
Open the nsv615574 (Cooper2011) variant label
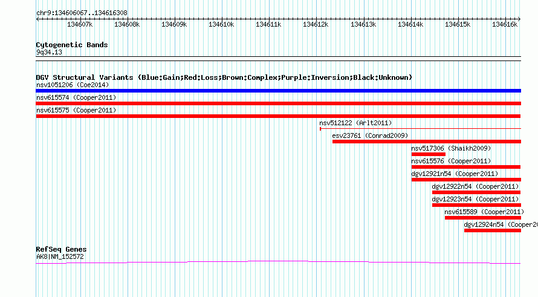(76, 97)
